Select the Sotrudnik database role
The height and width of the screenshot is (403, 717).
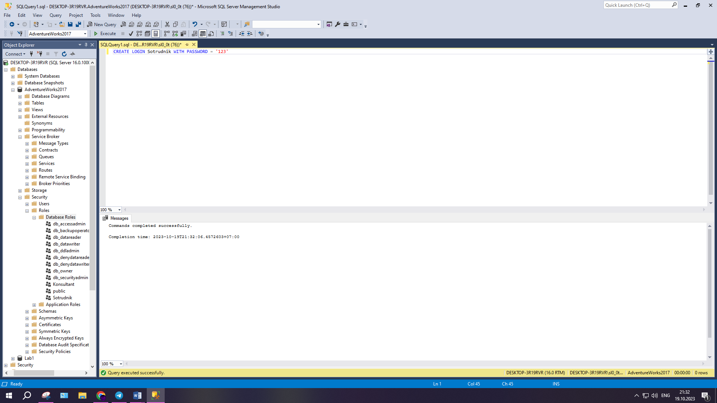[x=62, y=298]
